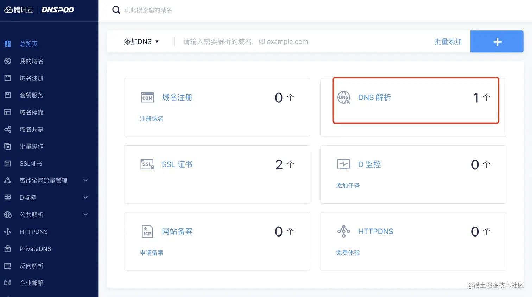Focus the domain search field at top
The width and height of the screenshot is (532, 297).
coord(148,10)
